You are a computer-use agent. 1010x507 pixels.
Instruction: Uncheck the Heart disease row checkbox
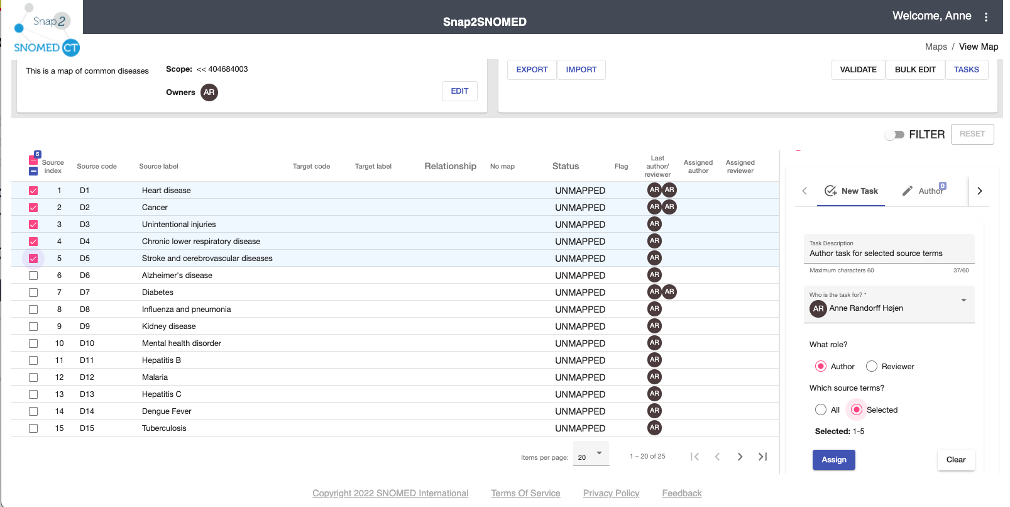pyautogui.click(x=33, y=191)
